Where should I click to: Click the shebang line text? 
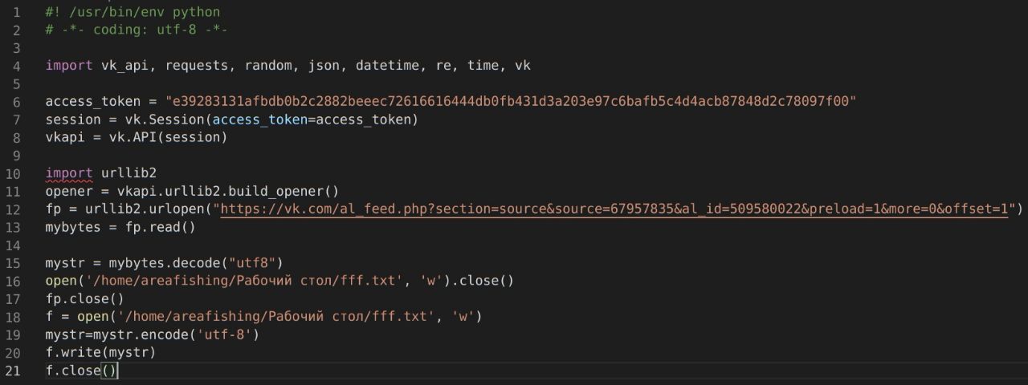[133, 12]
